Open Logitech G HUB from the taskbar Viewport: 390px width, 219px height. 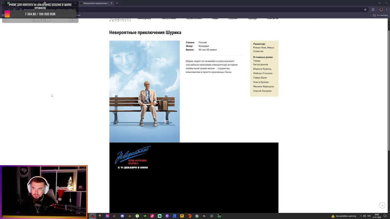pos(204,216)
